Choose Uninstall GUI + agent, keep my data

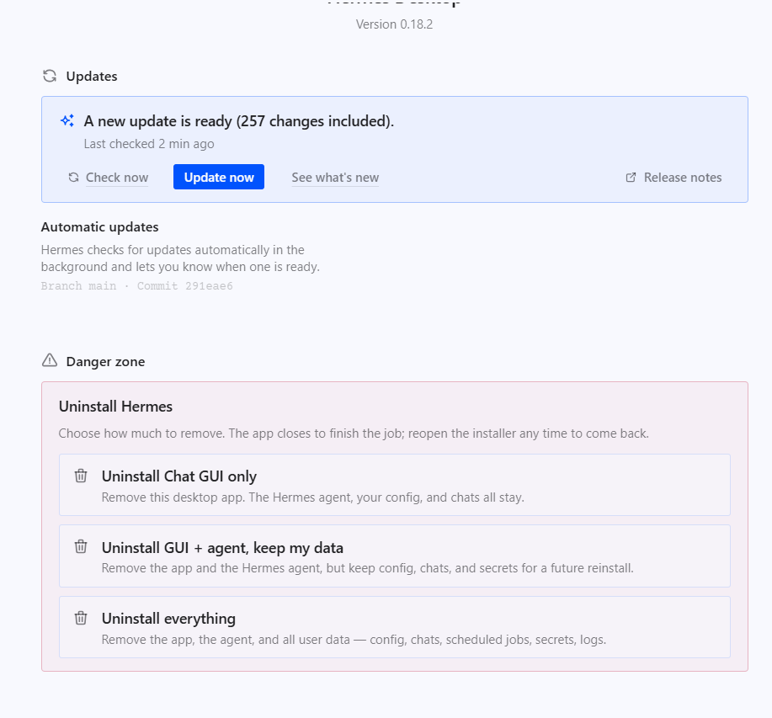(x=394, y=556)
